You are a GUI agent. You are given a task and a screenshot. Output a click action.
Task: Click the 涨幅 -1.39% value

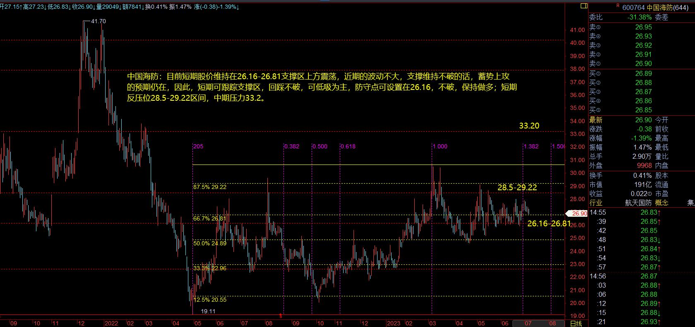[641, 138]
